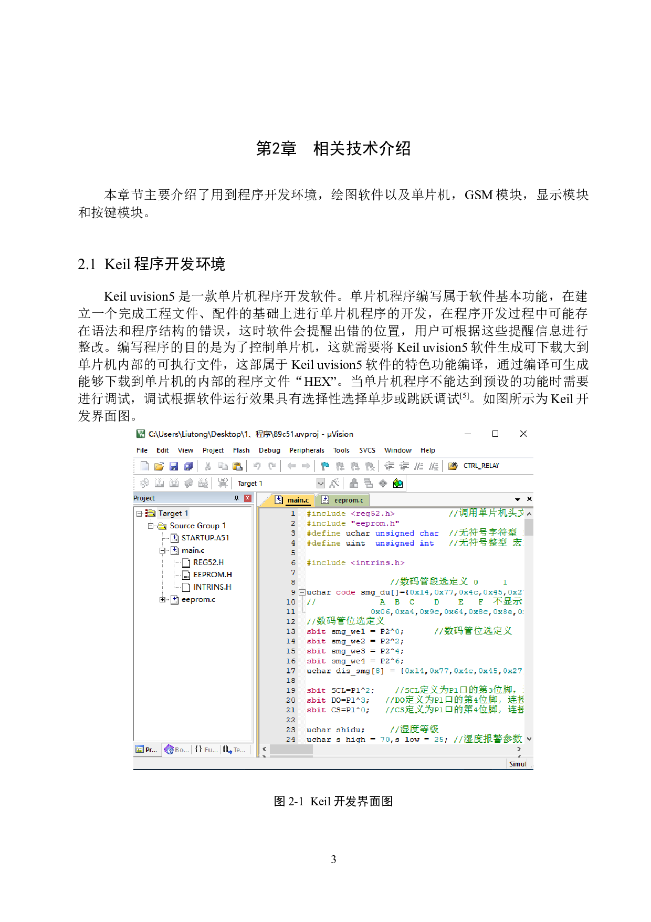Viewport: 651px width, 922px height.
Task: Click the Save All icon
Action: click(188, 466)
